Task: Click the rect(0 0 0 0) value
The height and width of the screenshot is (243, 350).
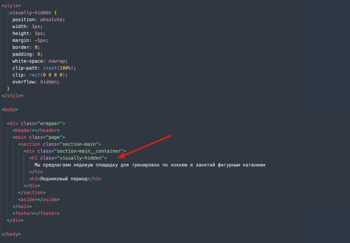Action: (x=45, y=75)
